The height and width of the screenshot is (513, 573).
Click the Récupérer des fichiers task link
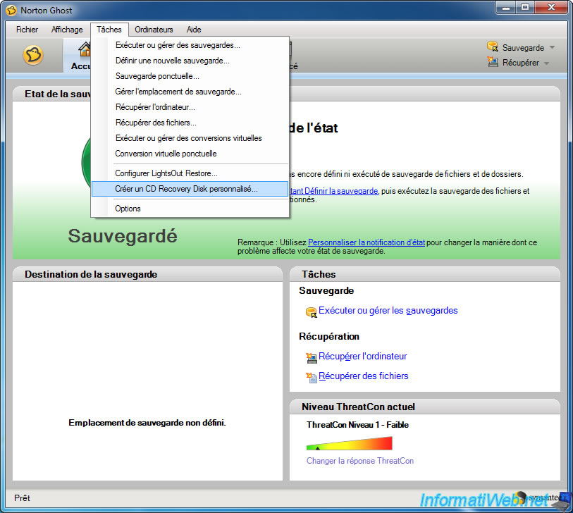click(364, 376)
